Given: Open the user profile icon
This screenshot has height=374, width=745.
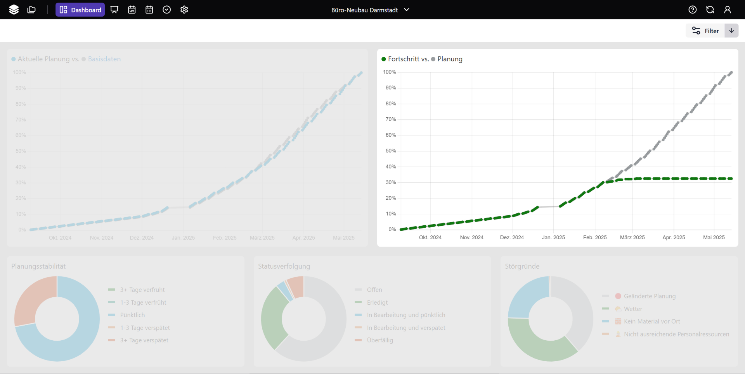Looking at the screenshot, I should click(728, 10).
